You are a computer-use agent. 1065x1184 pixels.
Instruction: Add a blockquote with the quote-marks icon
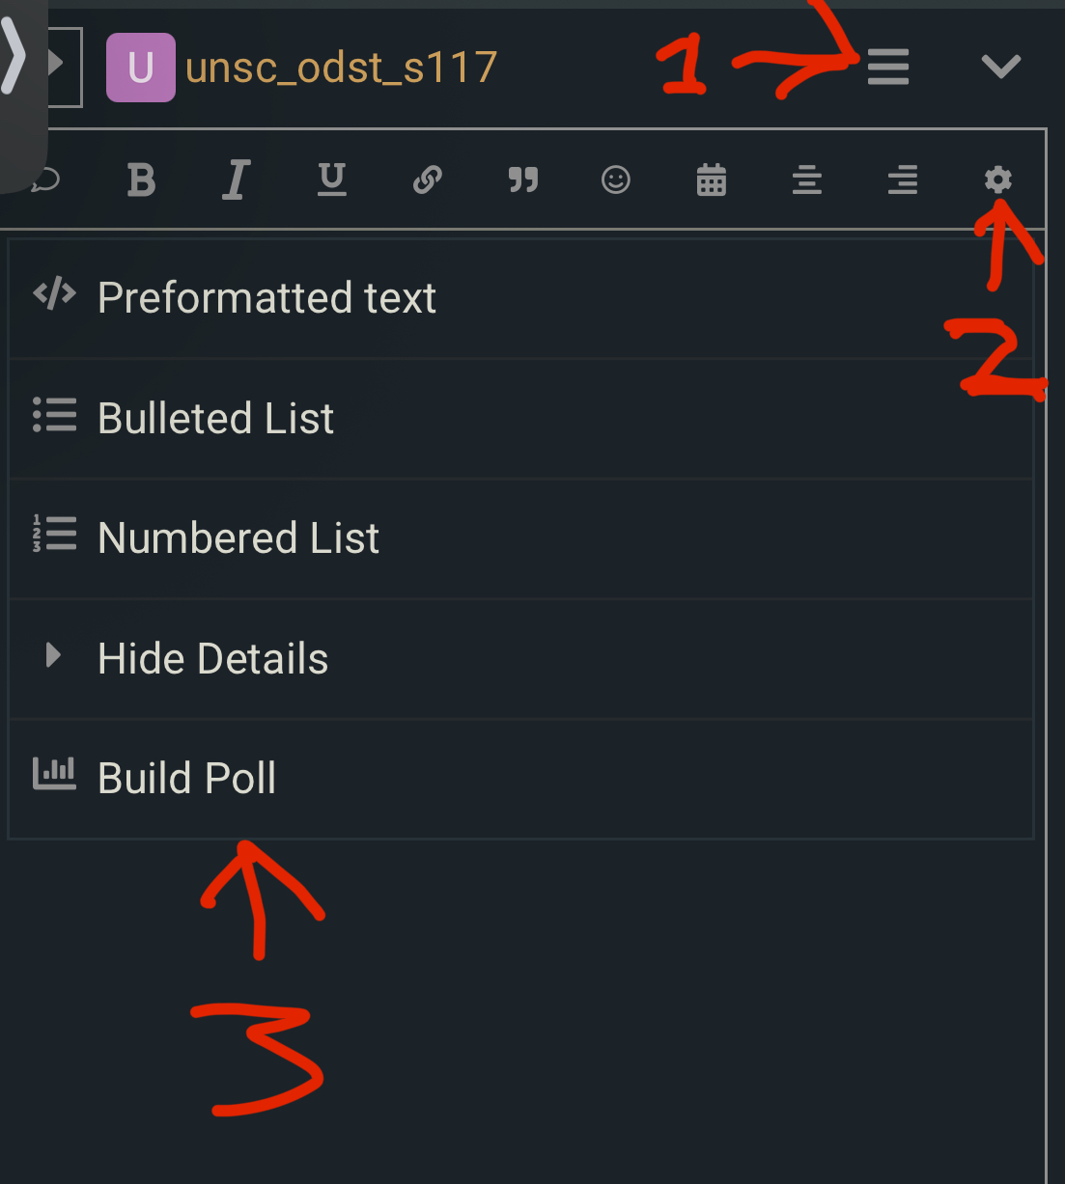pos(522,179)
